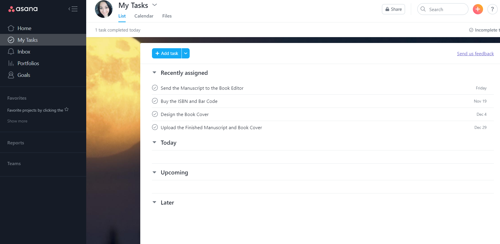
Task: Click the Recently assigned section title
Action: (x=184, y=73)
